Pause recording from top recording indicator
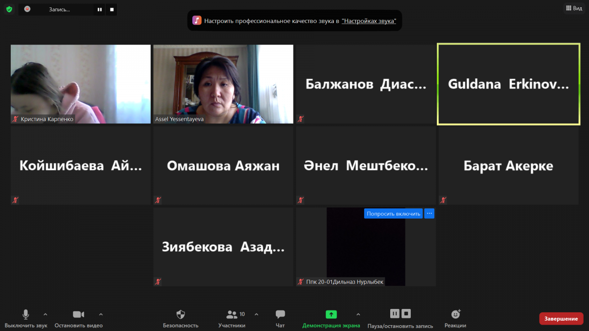The height and width of the screenshot is (331, 589). pos(100,9)
